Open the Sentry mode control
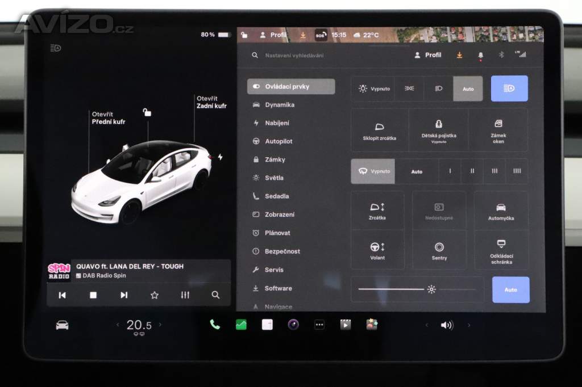This screenshot has height=387, width=582. [439, 250]
